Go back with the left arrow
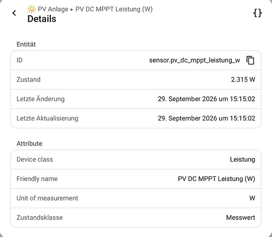The image size is (272, 237). click(14, 13)
